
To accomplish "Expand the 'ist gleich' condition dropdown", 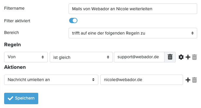I will coord(81,57).
